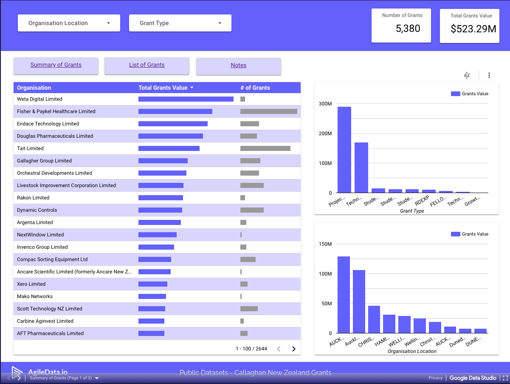Image resolution: width=510 pixels, height=384 pixels.
Task: Select AFT Pharmaceuticals Limited row
Action: coord(157,333)
